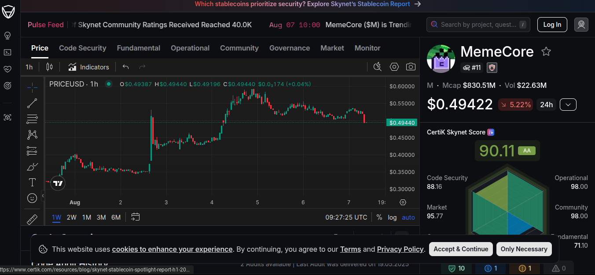Click the project search field
The height and width of the screenshot is (275, 595).
[x=478, y=25]
